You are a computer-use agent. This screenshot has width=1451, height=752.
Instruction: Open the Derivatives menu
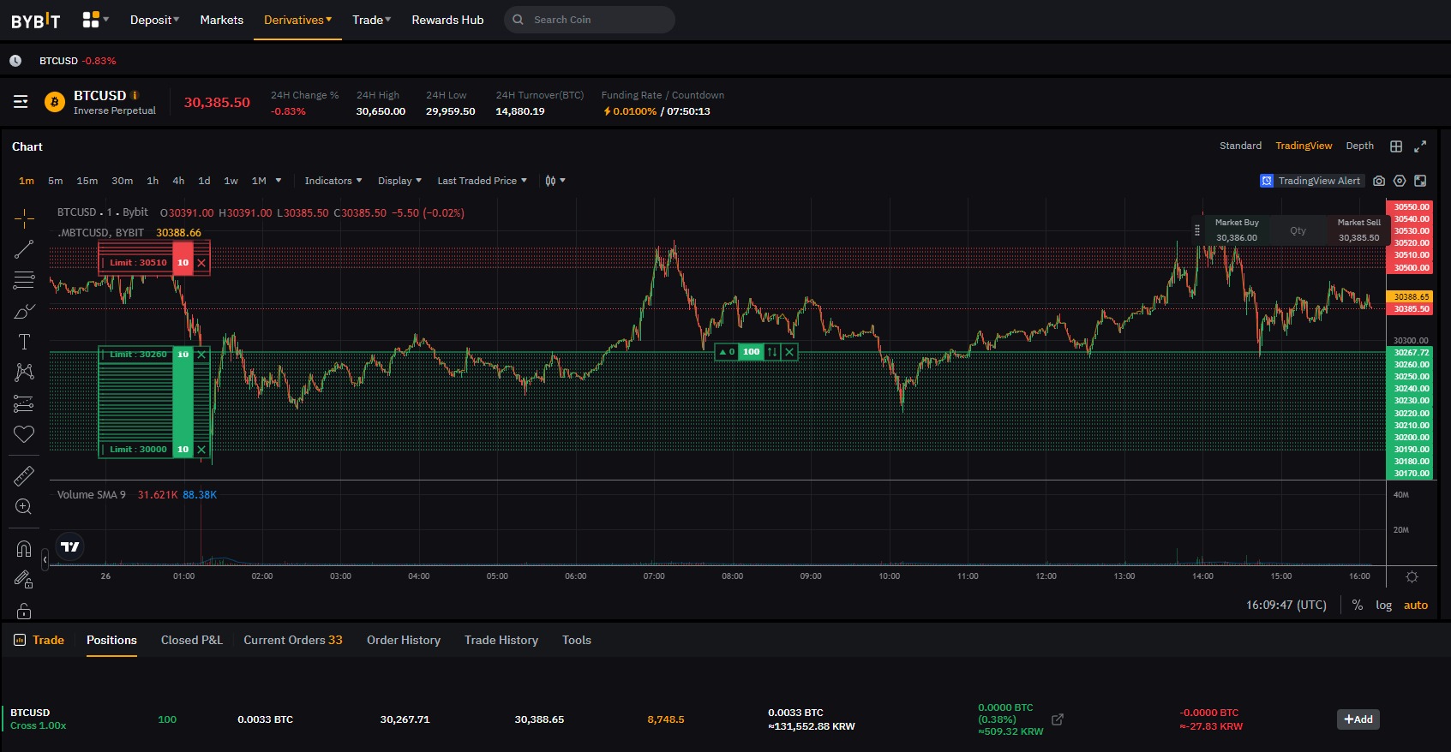pos(297,20)
